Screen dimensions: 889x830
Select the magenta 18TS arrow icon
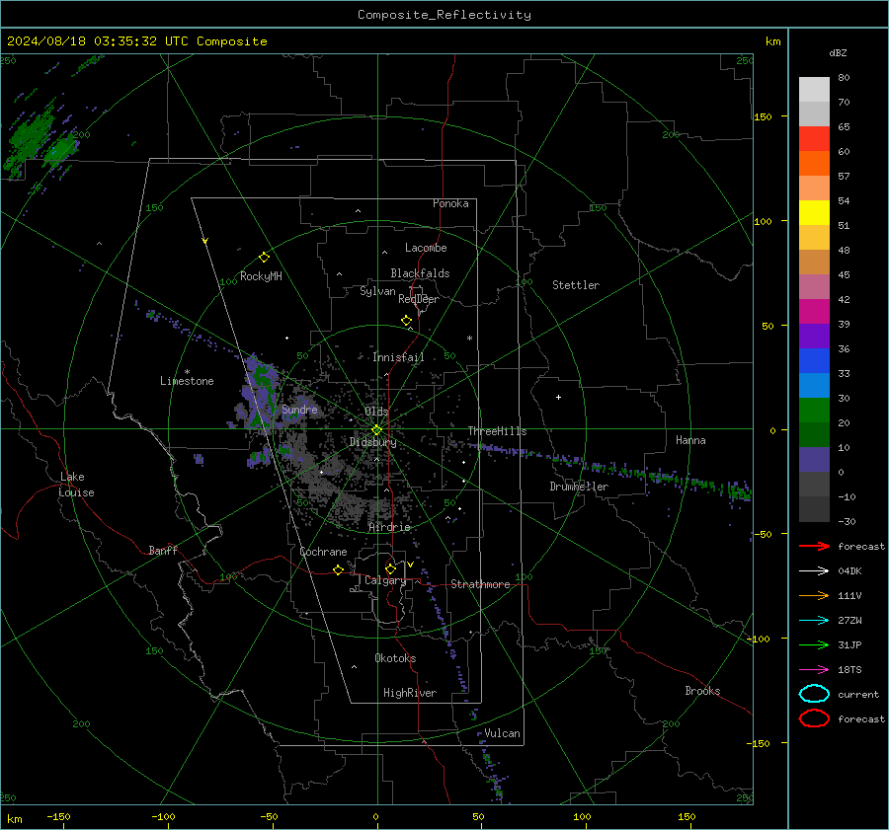tap(814, 670)
